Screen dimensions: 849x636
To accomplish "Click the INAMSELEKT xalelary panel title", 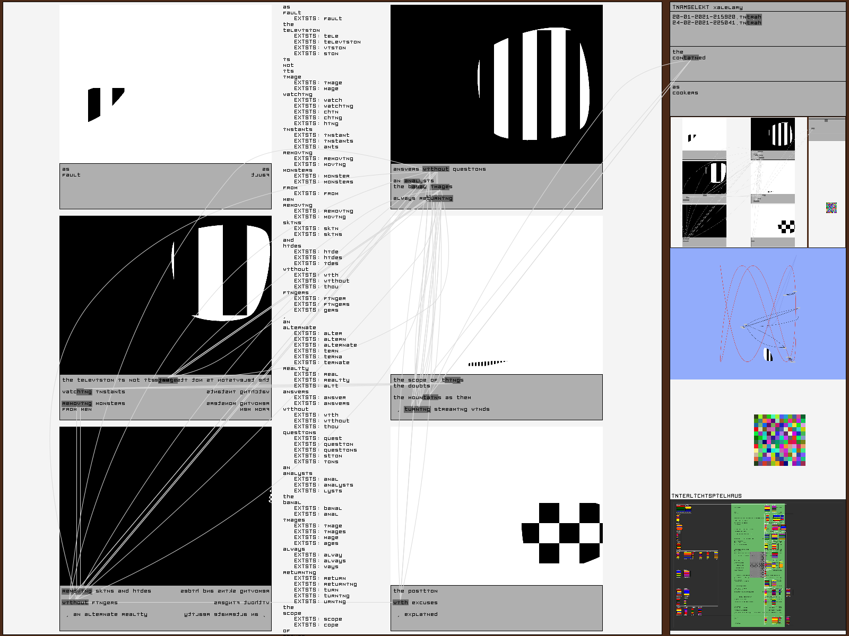I will click(707, 7).
